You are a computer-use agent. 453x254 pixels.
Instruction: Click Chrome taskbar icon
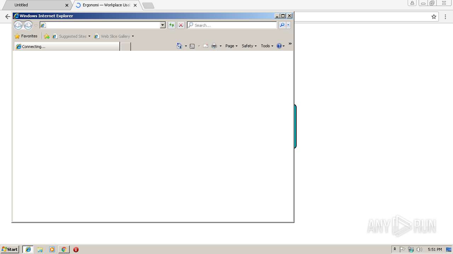(x=64, y=249)
